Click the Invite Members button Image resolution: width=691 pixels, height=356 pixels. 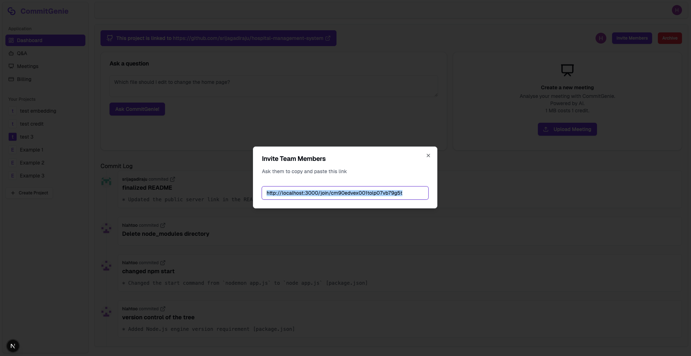(x=632, y=38)
